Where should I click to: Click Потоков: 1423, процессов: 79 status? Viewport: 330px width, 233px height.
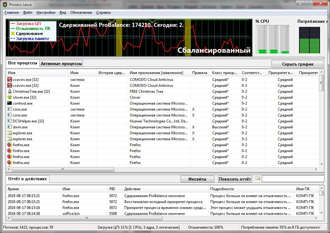coord(28,227)
